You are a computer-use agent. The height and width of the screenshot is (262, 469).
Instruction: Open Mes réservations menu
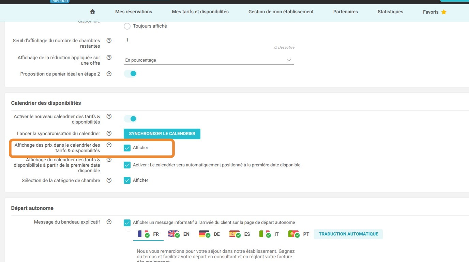click(134, 12)
